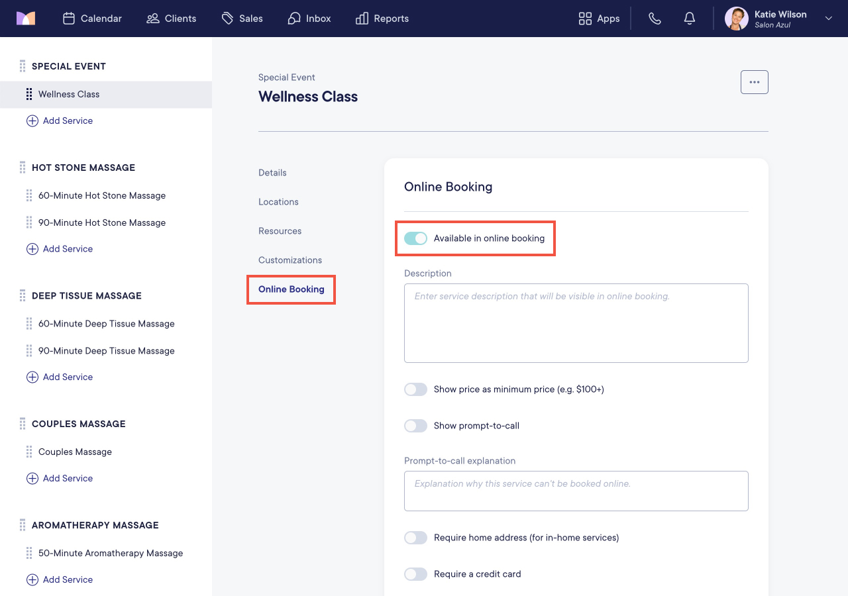Select 60-Minute Deep Tissue Massage service
The width and height of the screenshot is (848, 596).
pyautogui.click(x=107, y=324)
